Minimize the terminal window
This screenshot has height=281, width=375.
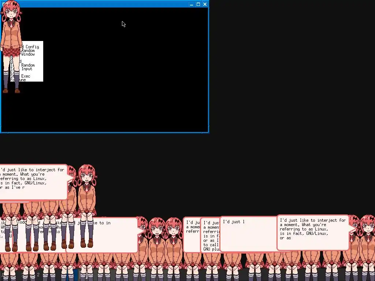pos(191,4)
